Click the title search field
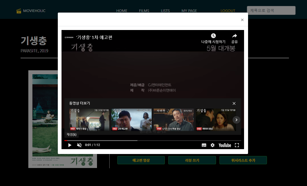The width and height of the screenshot is (307, 186). [x=271, y=10]
